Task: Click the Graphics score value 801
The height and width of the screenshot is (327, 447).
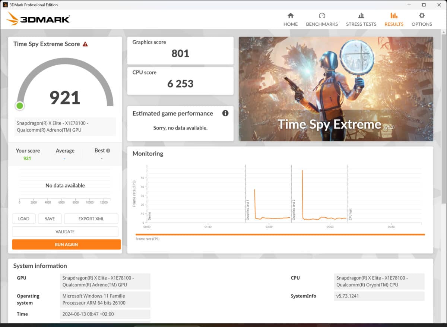Action: [180, 54]
